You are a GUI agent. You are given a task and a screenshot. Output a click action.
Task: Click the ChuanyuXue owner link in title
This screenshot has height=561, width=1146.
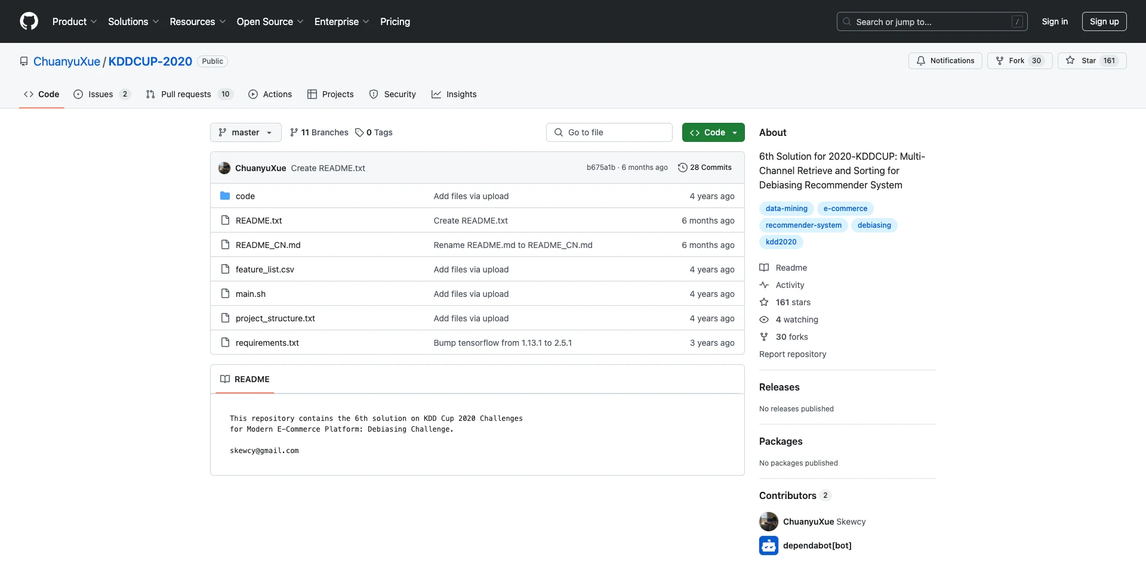coord(67,61)
